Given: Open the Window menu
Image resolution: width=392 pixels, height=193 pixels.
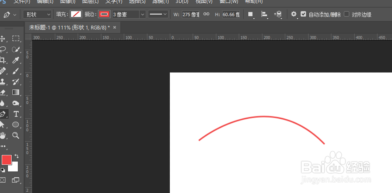Looking at the screenshot, I should [229, 2].
